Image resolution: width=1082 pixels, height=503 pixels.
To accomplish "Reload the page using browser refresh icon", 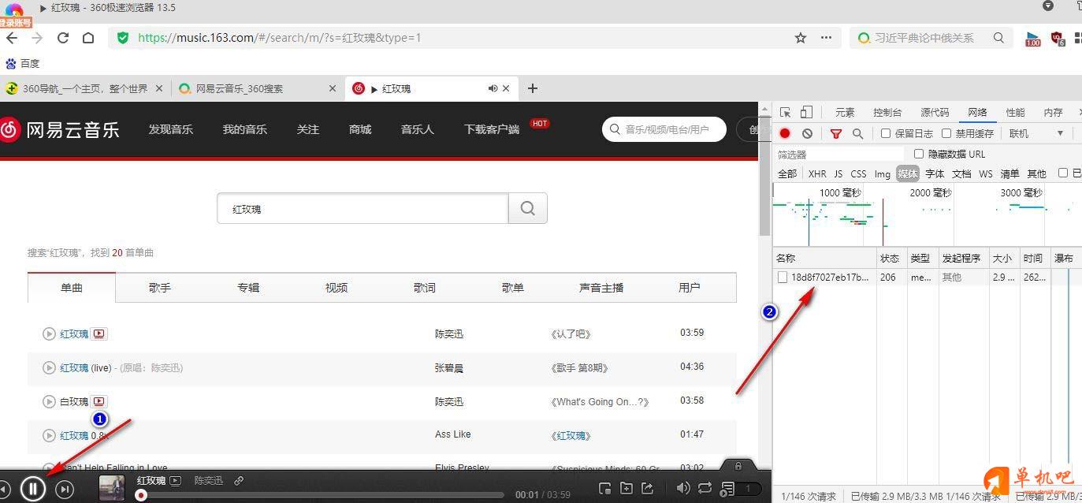I will point(63,38).
